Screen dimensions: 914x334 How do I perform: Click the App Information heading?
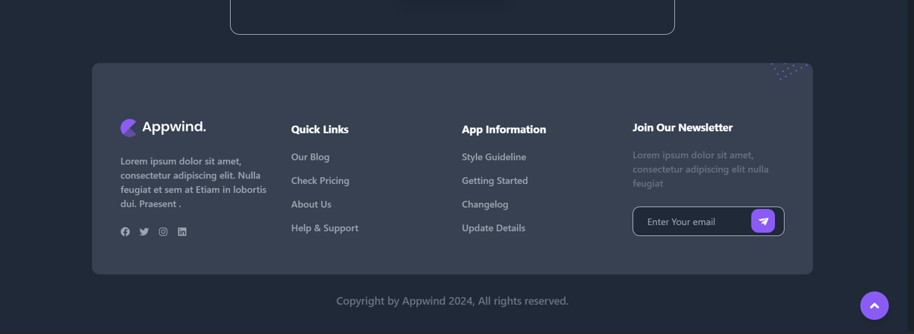tap(503, 129)
